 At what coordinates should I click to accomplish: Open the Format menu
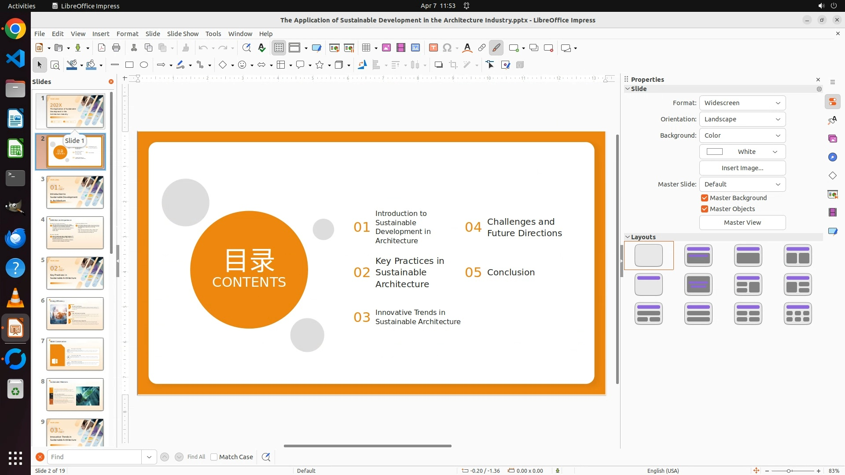click(127, 34)
